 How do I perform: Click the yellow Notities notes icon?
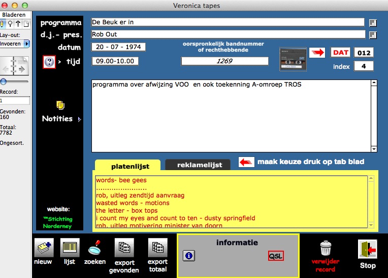[60, 105]
